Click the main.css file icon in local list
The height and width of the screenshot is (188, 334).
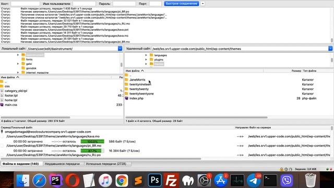2,104
